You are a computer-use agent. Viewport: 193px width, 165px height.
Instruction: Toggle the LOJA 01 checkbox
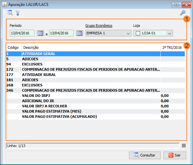(138, 33)
